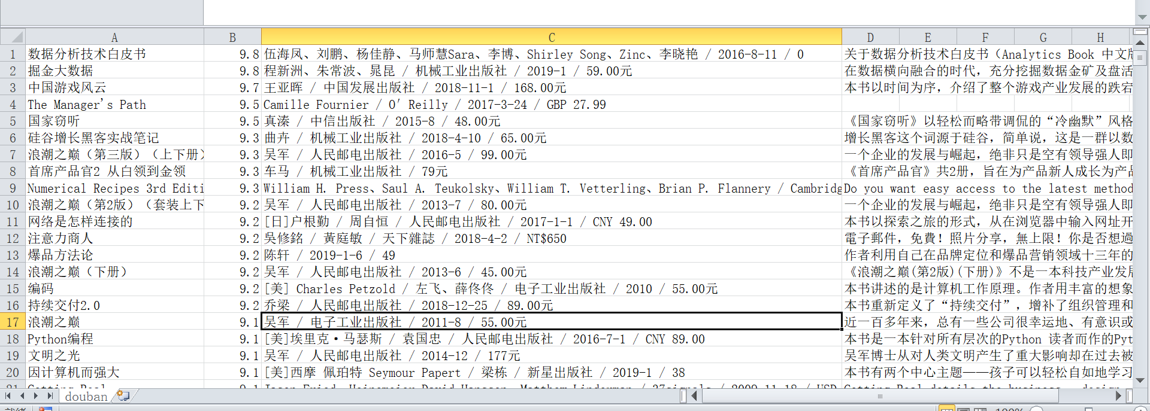Insert a new worksheet with the tab icon

pos(123,395)
